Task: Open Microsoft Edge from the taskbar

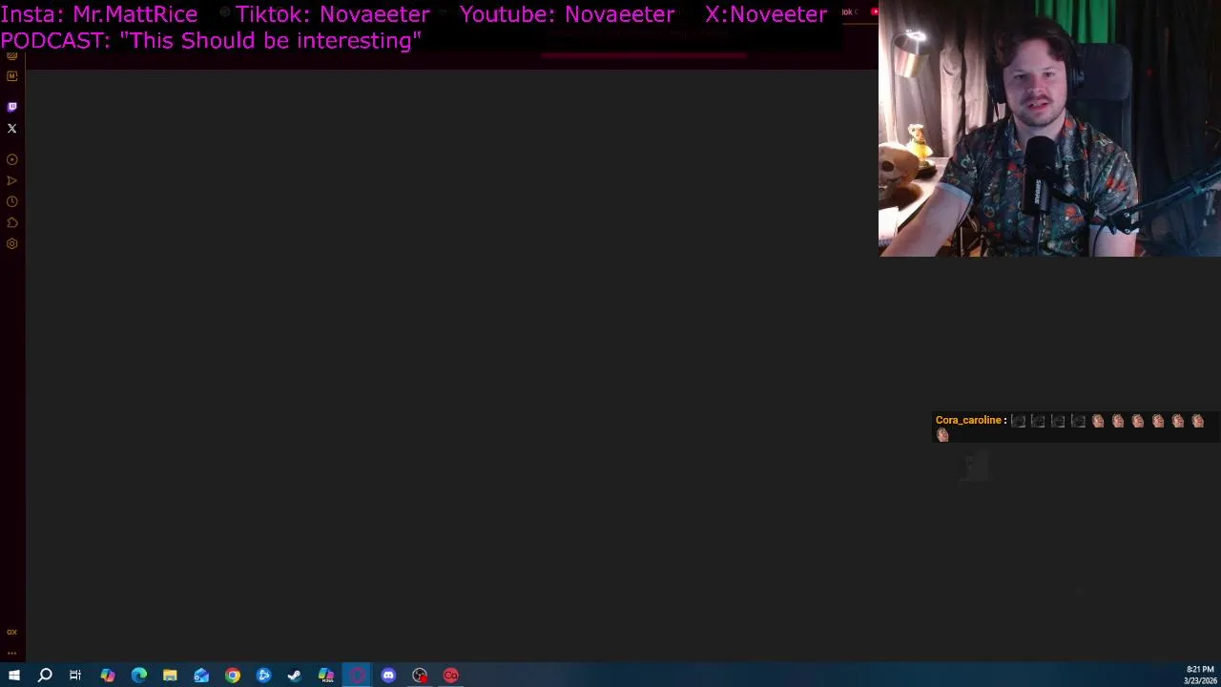Action: 139,676
